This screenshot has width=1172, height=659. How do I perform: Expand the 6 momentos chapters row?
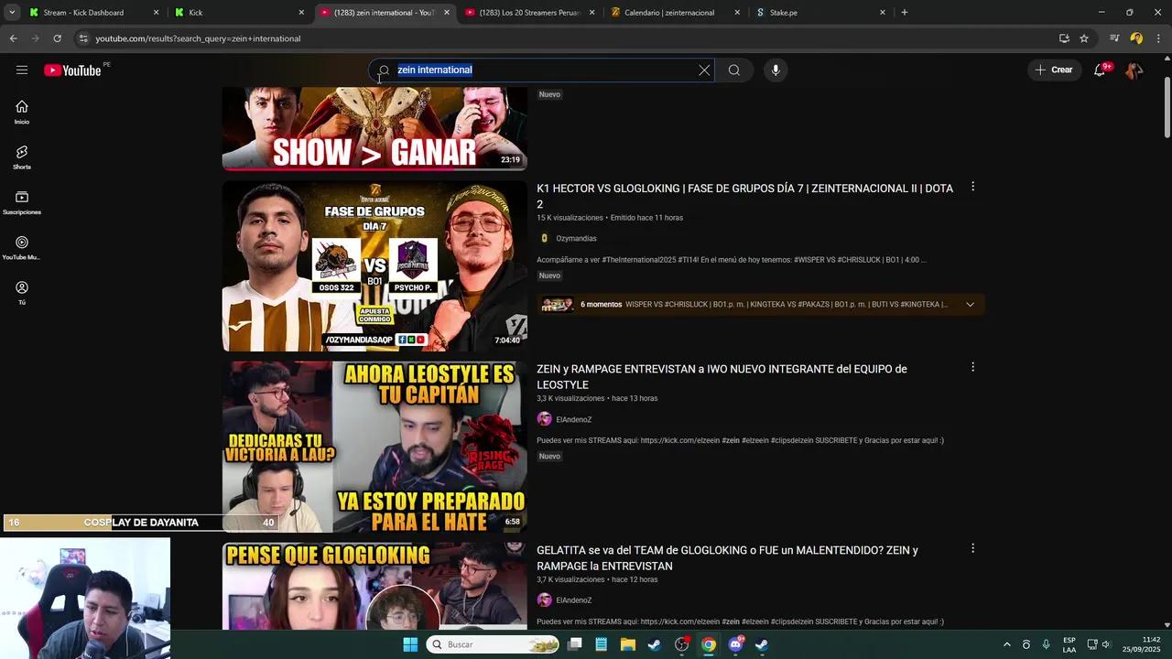point(970,305)
